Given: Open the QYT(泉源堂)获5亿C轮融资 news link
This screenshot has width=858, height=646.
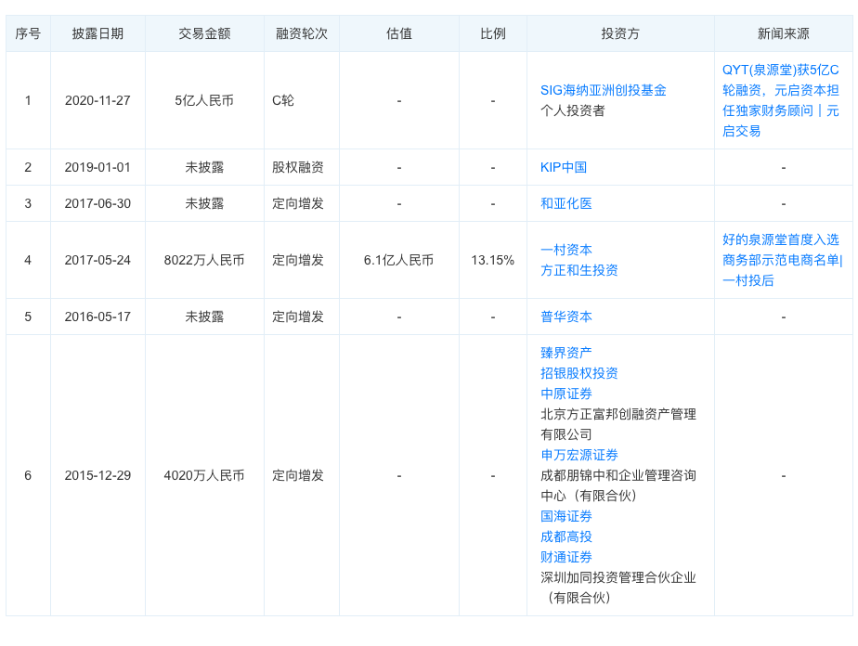Looking at the screenshot, I should (780, 100).
